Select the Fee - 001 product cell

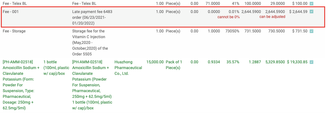click(x=11, y=12)
